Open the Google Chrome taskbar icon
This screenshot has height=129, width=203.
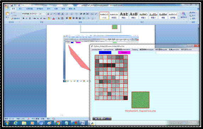58,123
